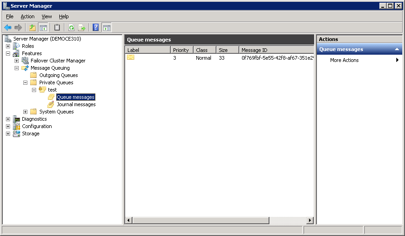Click the Up one level folder icon

point(32,27)
